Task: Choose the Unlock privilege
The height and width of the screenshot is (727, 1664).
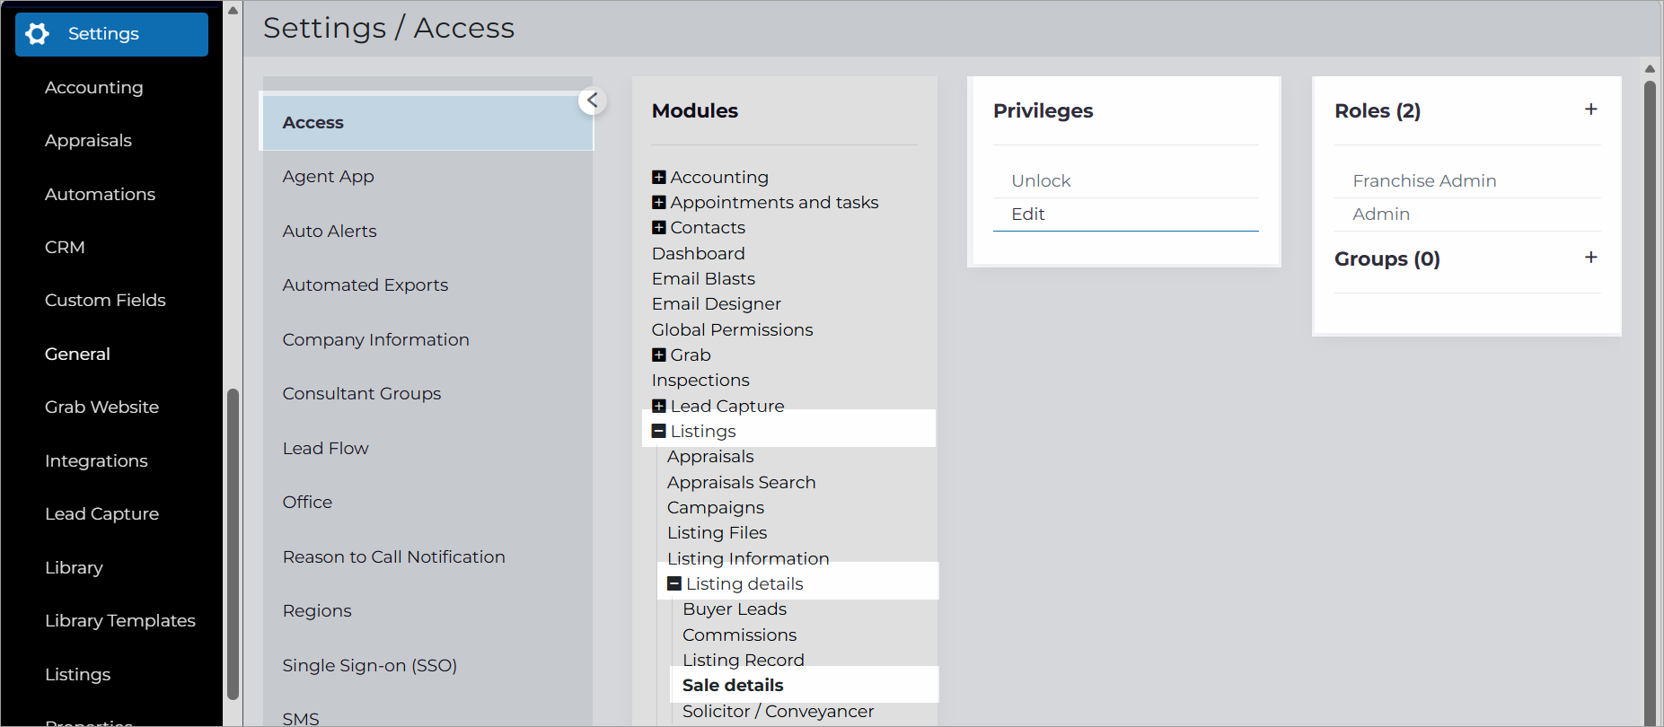Action: click(x=1126, y=180)
